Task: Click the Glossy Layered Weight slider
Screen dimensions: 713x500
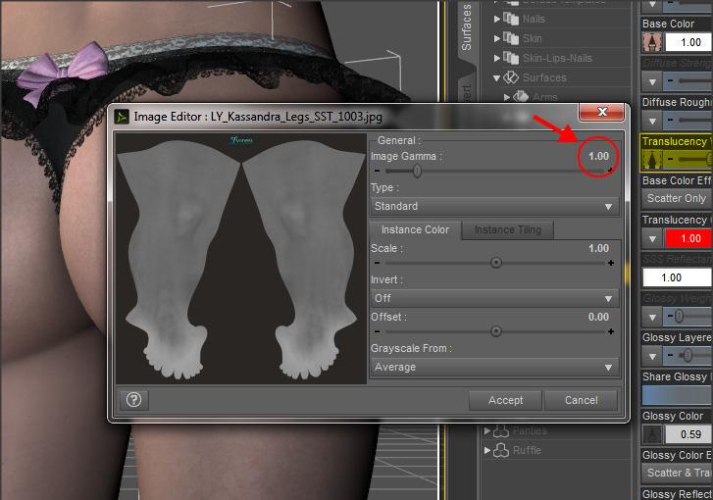Action: click(688, 355)
